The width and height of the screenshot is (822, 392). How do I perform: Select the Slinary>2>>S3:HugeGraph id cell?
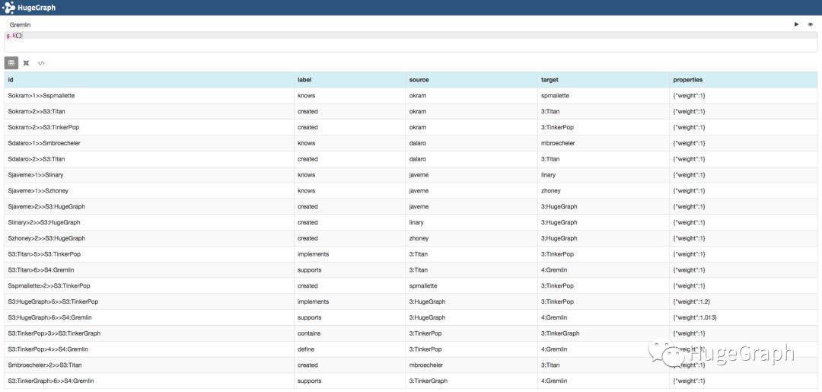(149, 222)
